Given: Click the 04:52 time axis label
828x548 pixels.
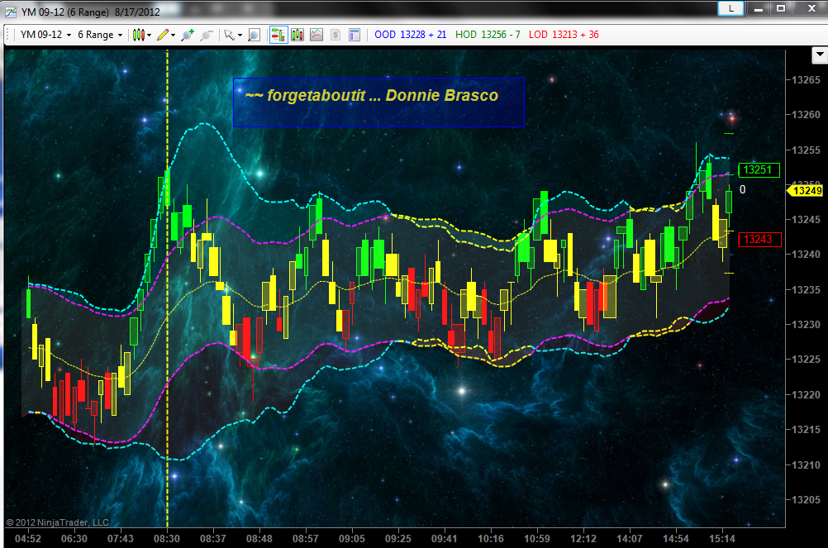Looking at the screenshot, I should click(28, 539).
